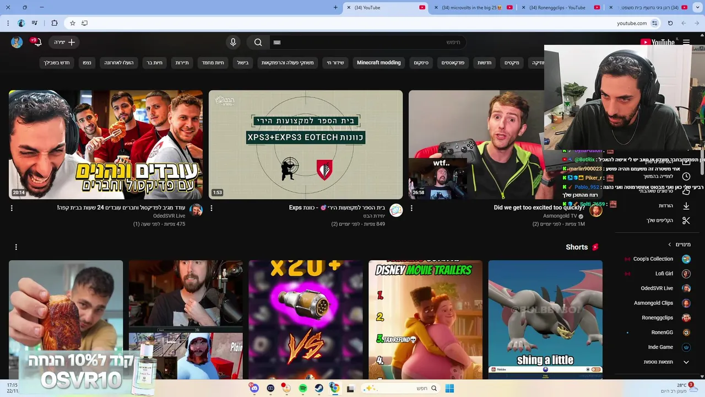This screenshot has width=705, height=397.
Task: Open Discord from the taskbar
Action: (254, 388)
